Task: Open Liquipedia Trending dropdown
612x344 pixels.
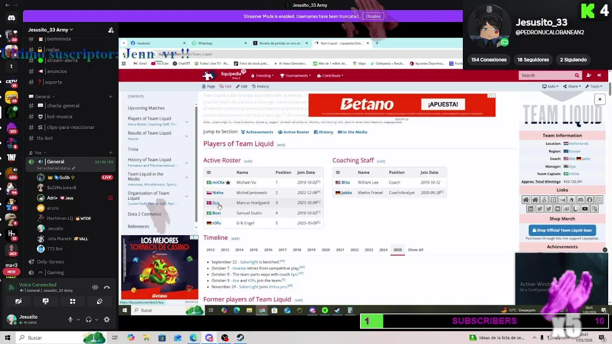Action: tap(262, 75)
